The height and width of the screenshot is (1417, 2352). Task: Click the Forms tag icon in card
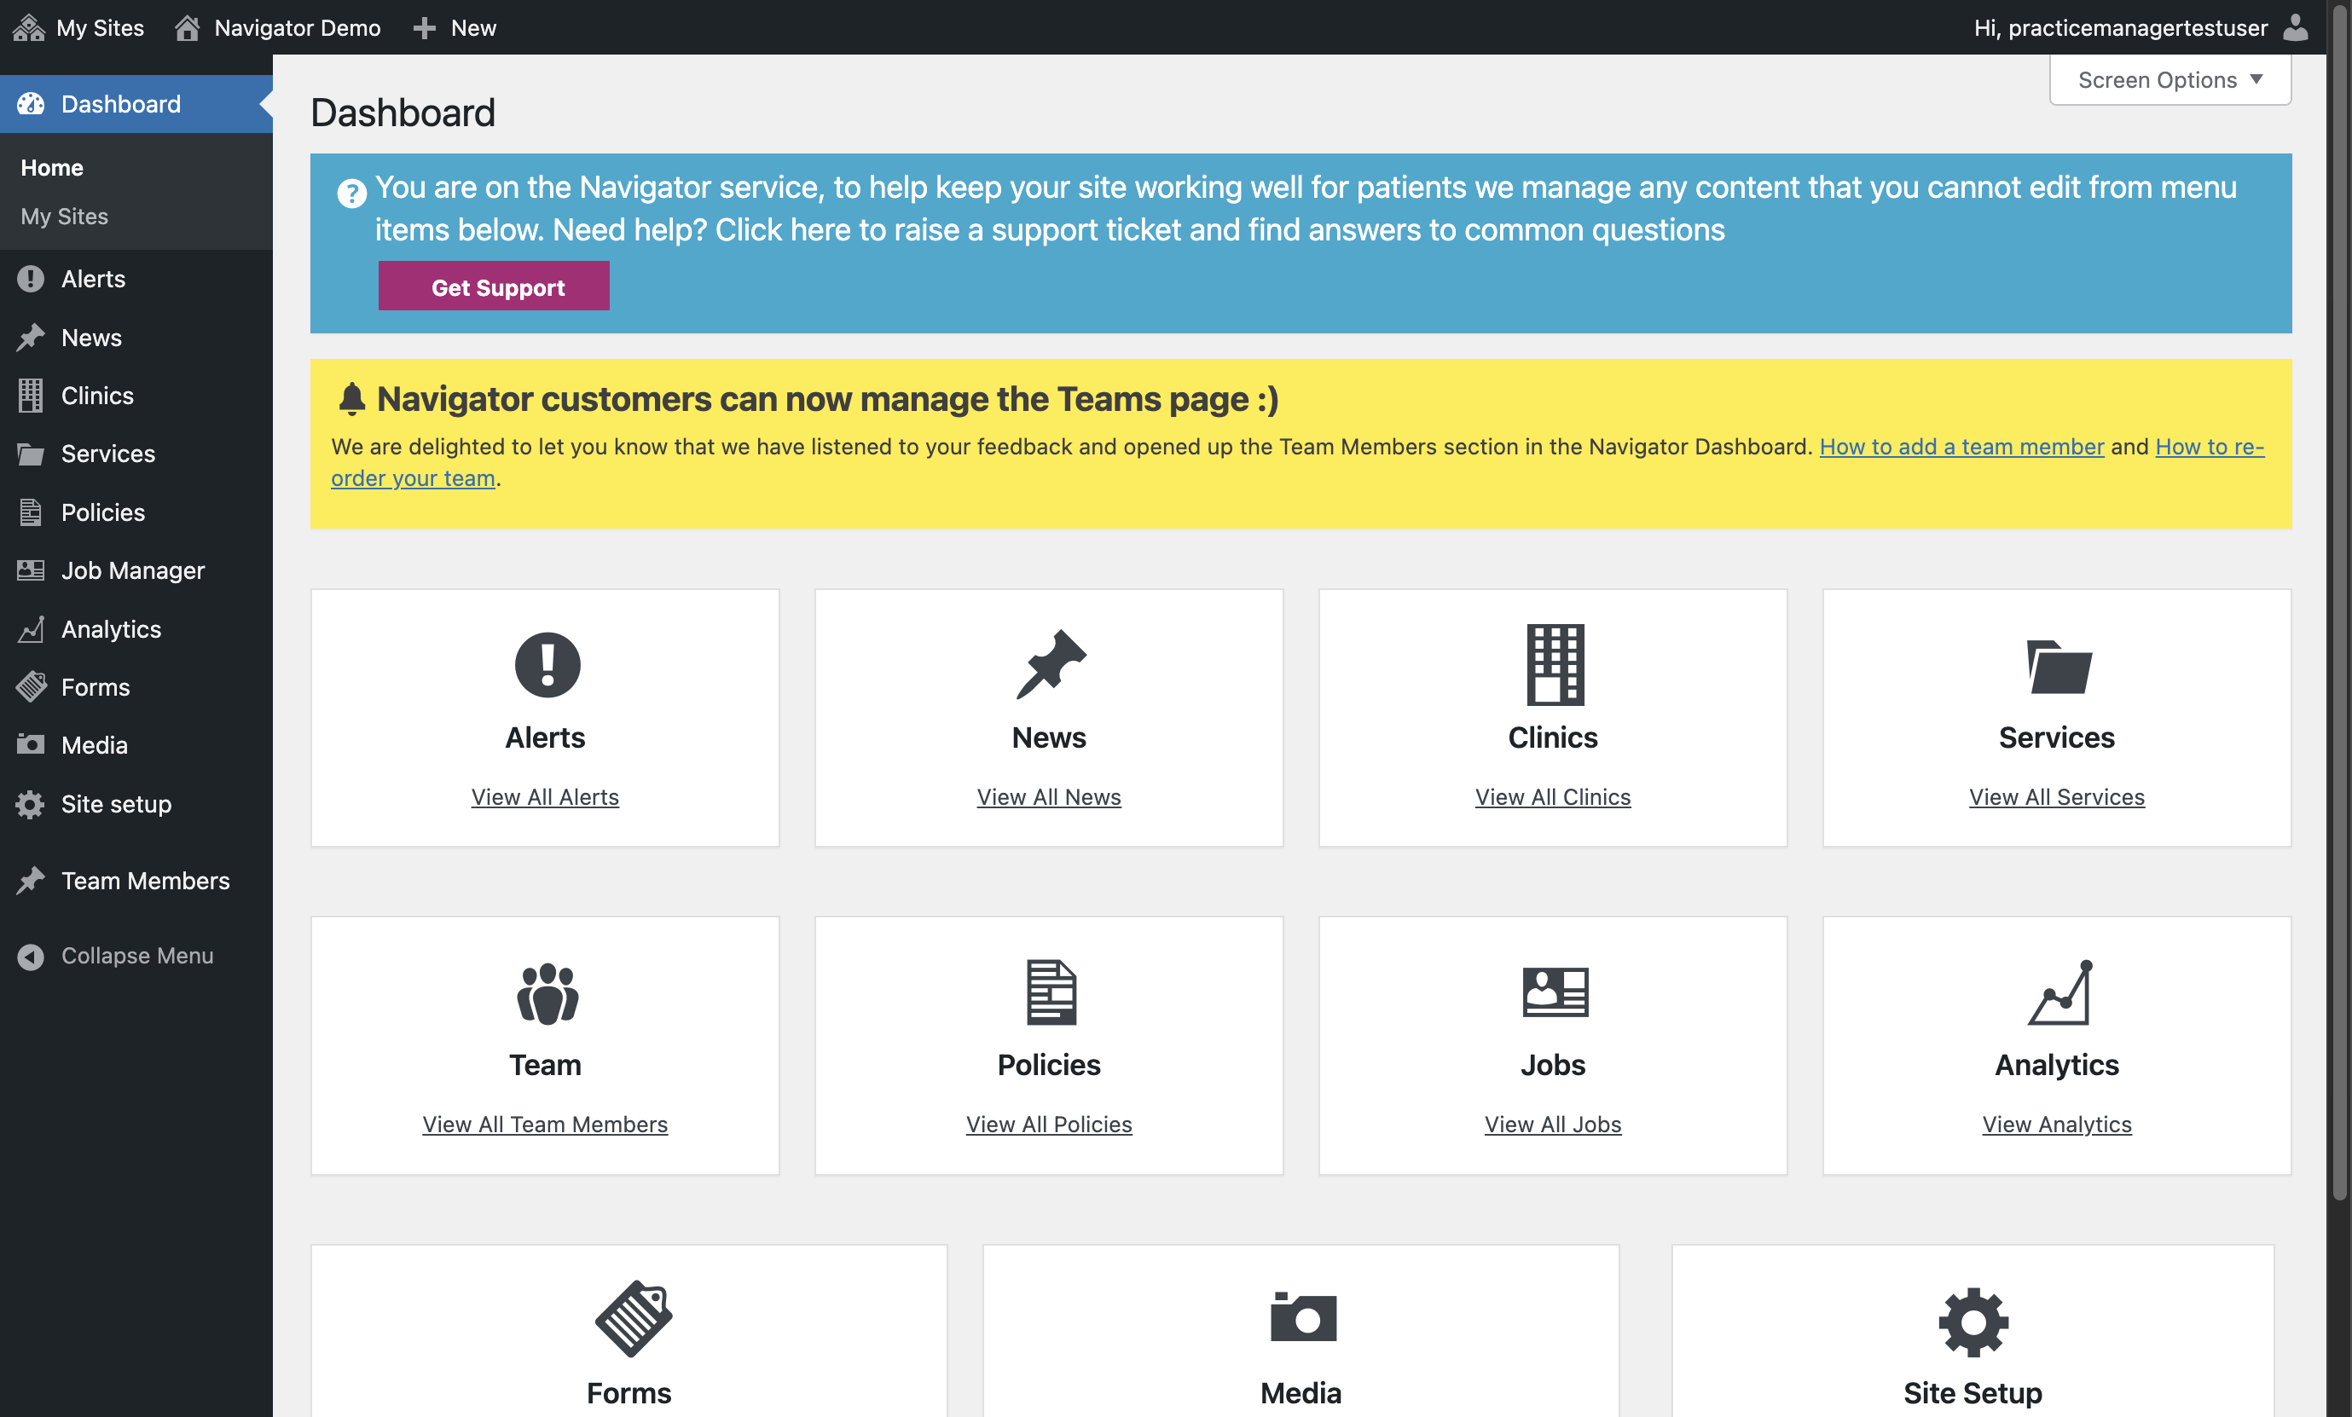633,1319
